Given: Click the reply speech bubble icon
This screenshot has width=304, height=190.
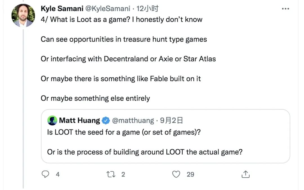Looking at the screenshot, I should pos(46,175).
